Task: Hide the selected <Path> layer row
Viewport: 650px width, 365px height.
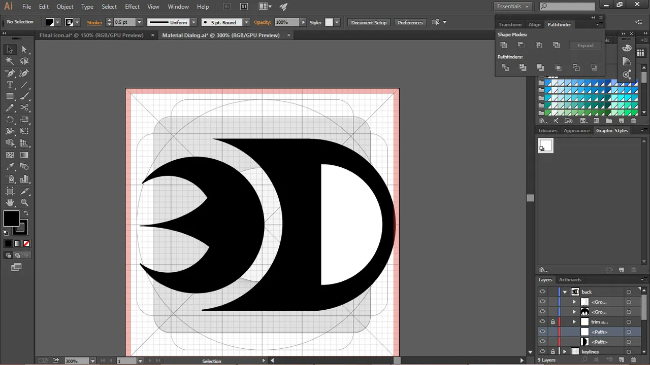Action: 542,332
